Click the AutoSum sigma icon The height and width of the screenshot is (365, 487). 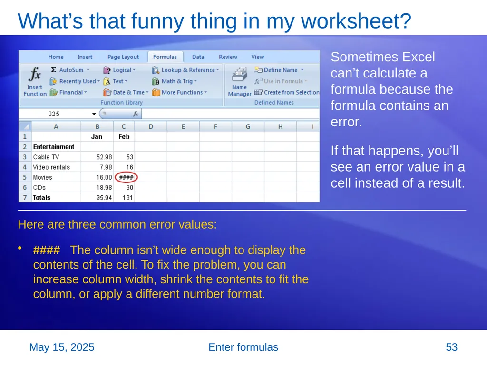click(x=54, y=70)
